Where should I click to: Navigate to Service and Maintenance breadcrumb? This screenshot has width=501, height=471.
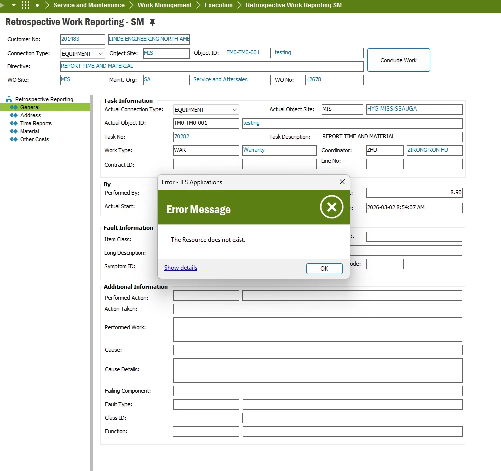coord(89,5)
